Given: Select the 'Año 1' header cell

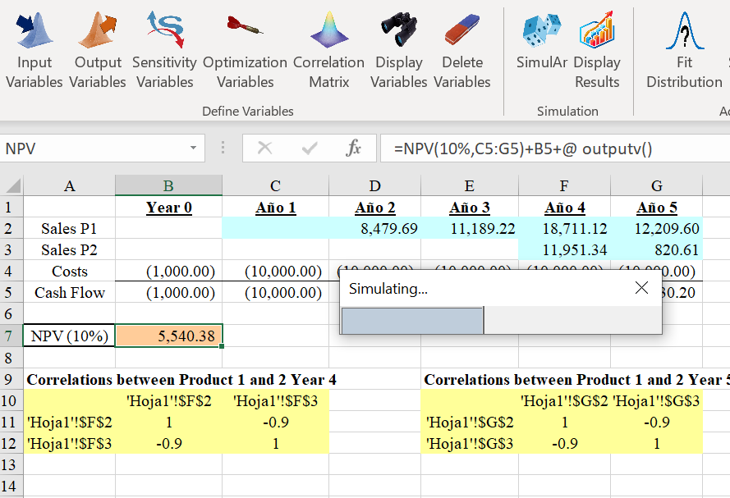Looking at the screenshot, I should coord(275,207).
